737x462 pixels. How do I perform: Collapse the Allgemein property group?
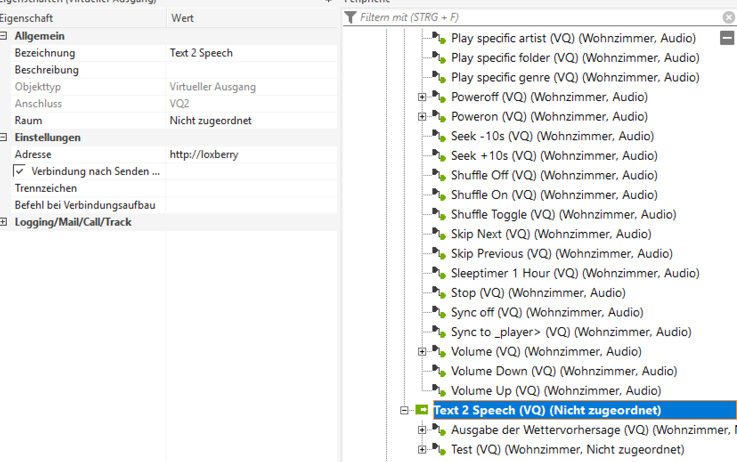tap(4, 36)
